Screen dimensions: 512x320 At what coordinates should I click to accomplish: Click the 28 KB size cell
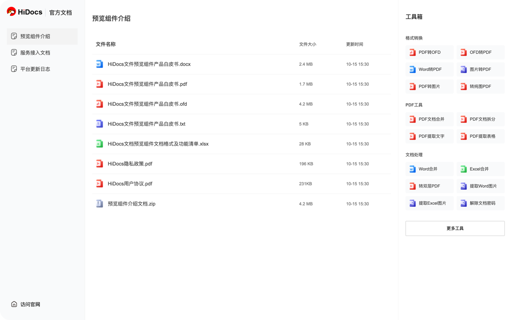point(305,144)
